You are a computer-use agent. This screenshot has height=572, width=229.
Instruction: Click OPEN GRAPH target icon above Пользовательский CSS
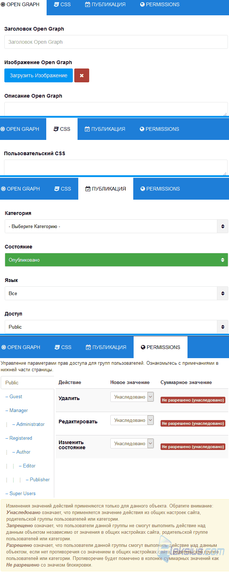(3, 129)
